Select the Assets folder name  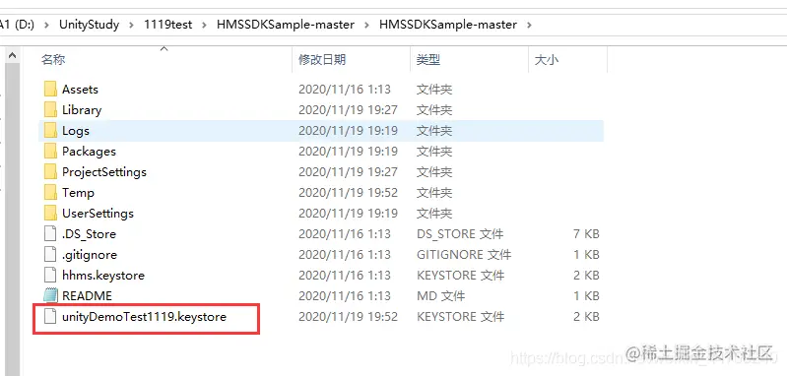click(x=80, y=90)
